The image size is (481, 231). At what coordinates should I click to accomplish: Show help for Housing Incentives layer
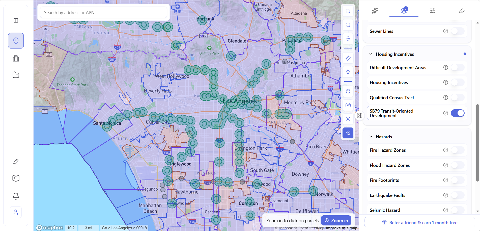(x=446, y=82)
